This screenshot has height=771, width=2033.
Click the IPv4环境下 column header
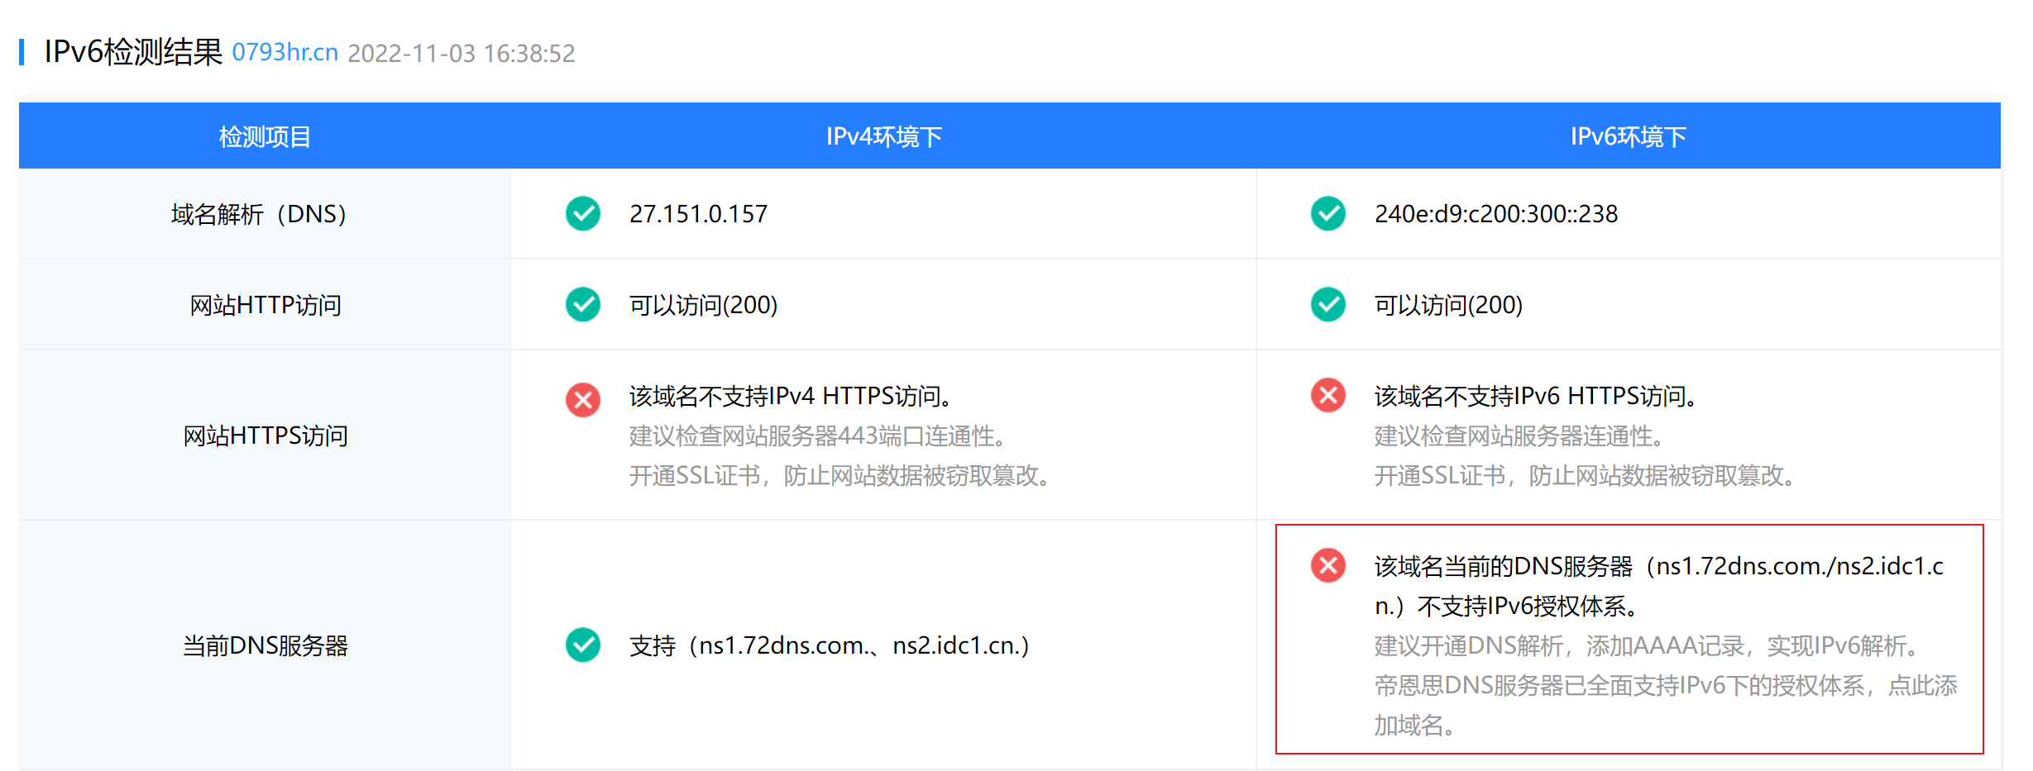tap(883, 136)
